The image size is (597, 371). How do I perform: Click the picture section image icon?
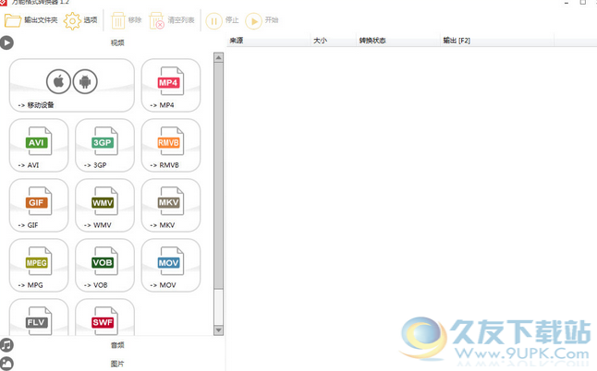click(6, 364)
